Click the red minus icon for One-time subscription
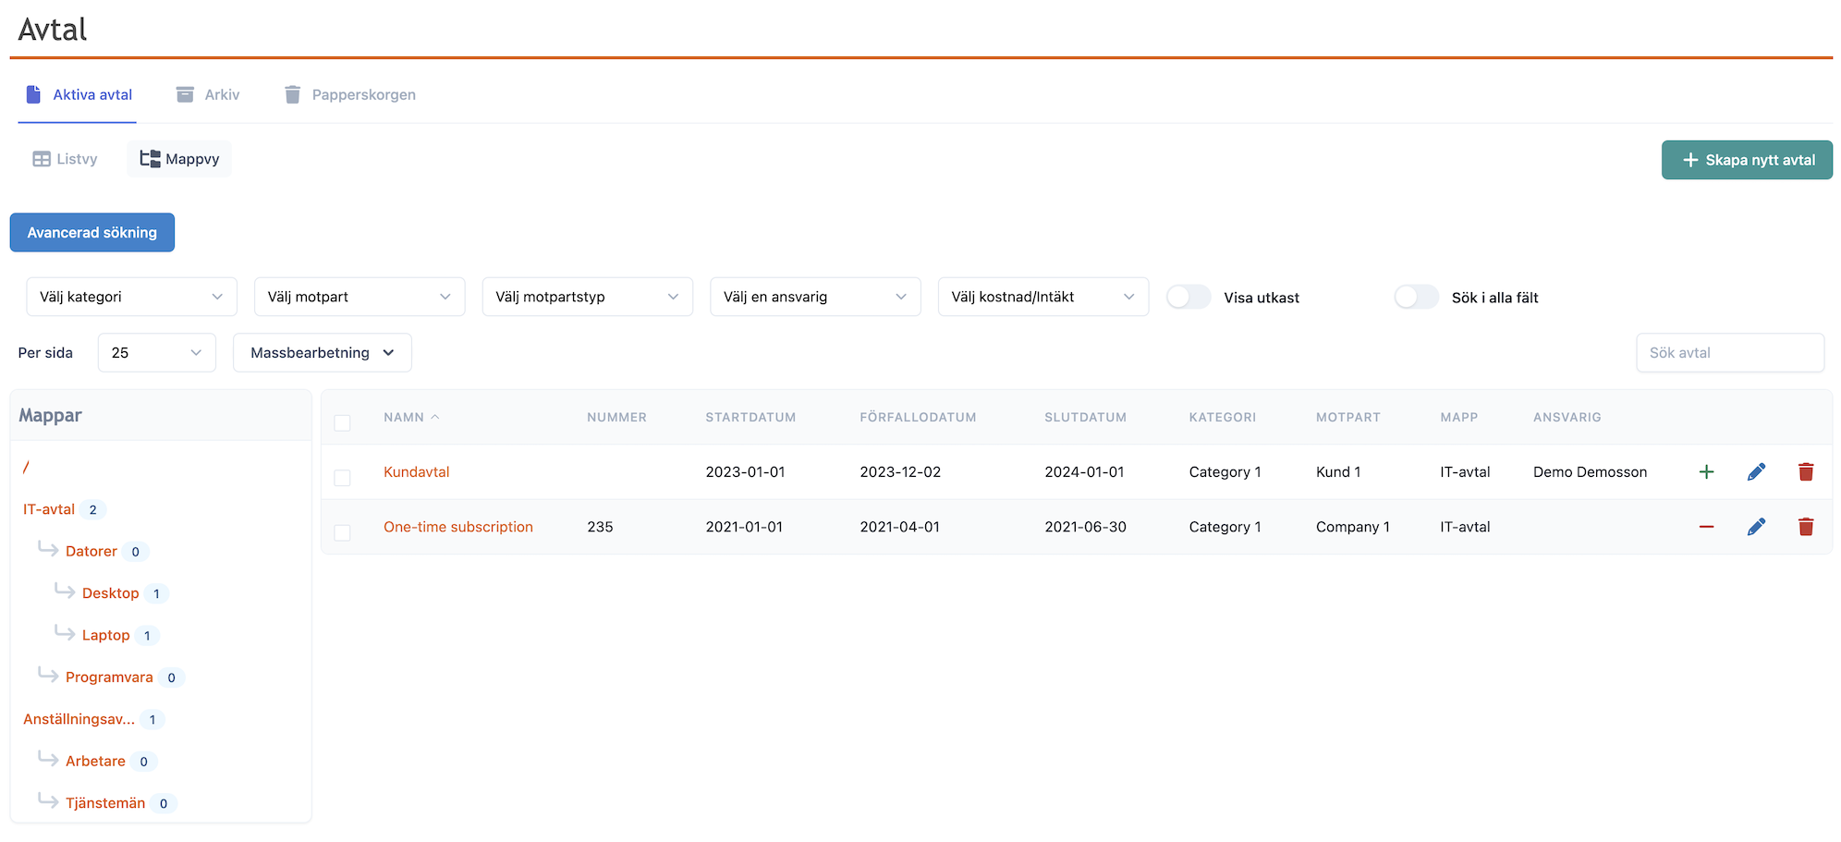Viewport: 1841px width, 842px height. 1706,527
